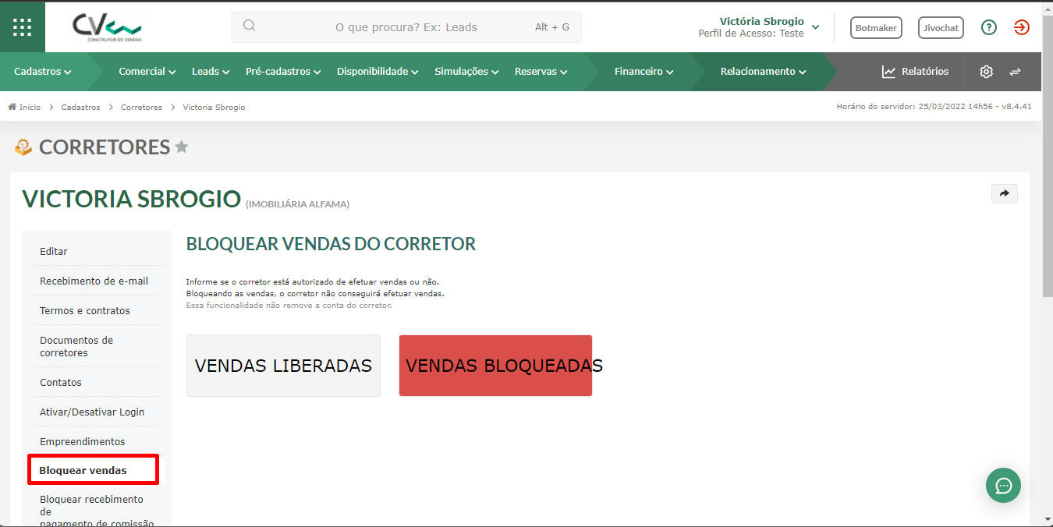This screenshot has width=1053, height=527.
Task: Open the Botmaker button
Action: [x=876, y=27]
